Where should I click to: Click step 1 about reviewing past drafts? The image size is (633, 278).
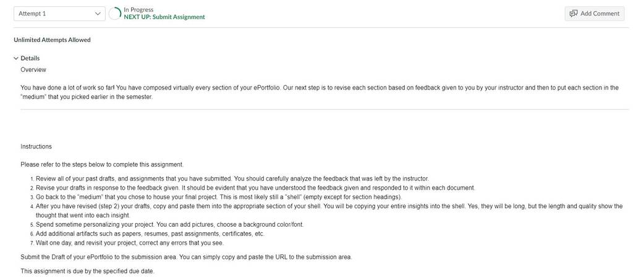coord(232,179)
